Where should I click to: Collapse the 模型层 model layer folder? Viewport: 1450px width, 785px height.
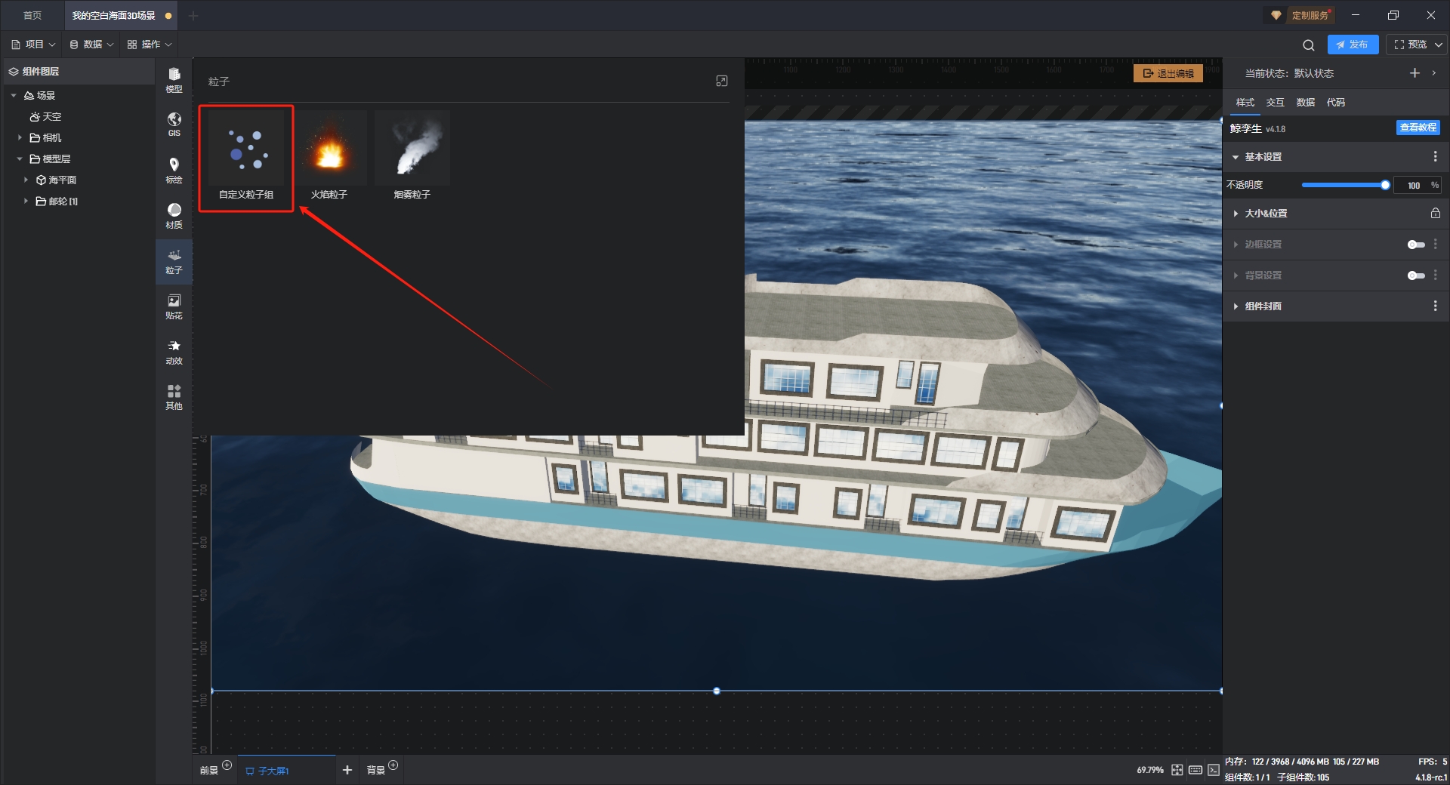click(x=20, y=159)
